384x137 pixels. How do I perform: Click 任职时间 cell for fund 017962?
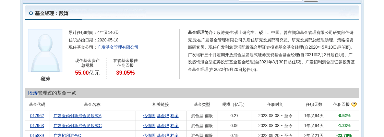275,116
